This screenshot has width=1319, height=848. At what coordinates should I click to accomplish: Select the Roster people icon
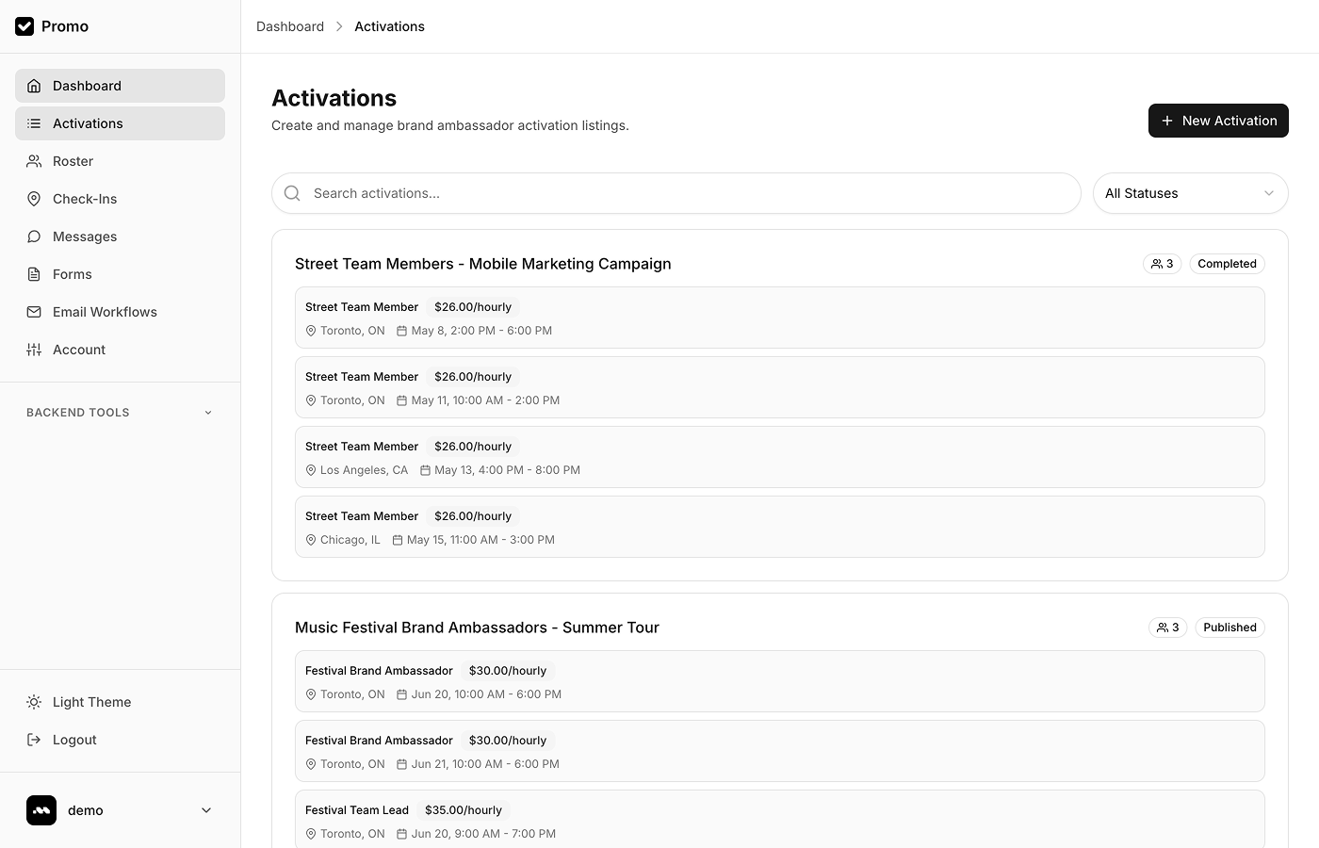[34, 161]
